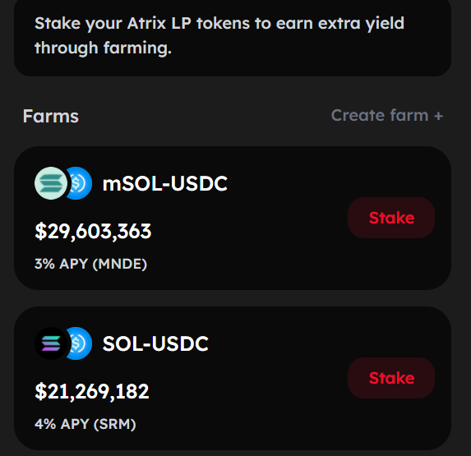The width and height of the screenshot is (471, 456).
Task: Open the mSOL-USDC farm card
Action: coord(233,219)
